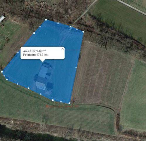Select the polygon vertex on the dirt path
Viewport: 146px width, 141px height.
click(71, 27)
